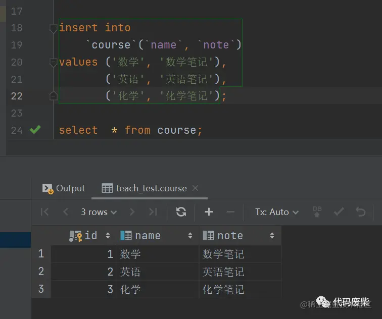382x319 pixels.
Task: Click the 'from' keyword on line 24
Action: [137, 130]
